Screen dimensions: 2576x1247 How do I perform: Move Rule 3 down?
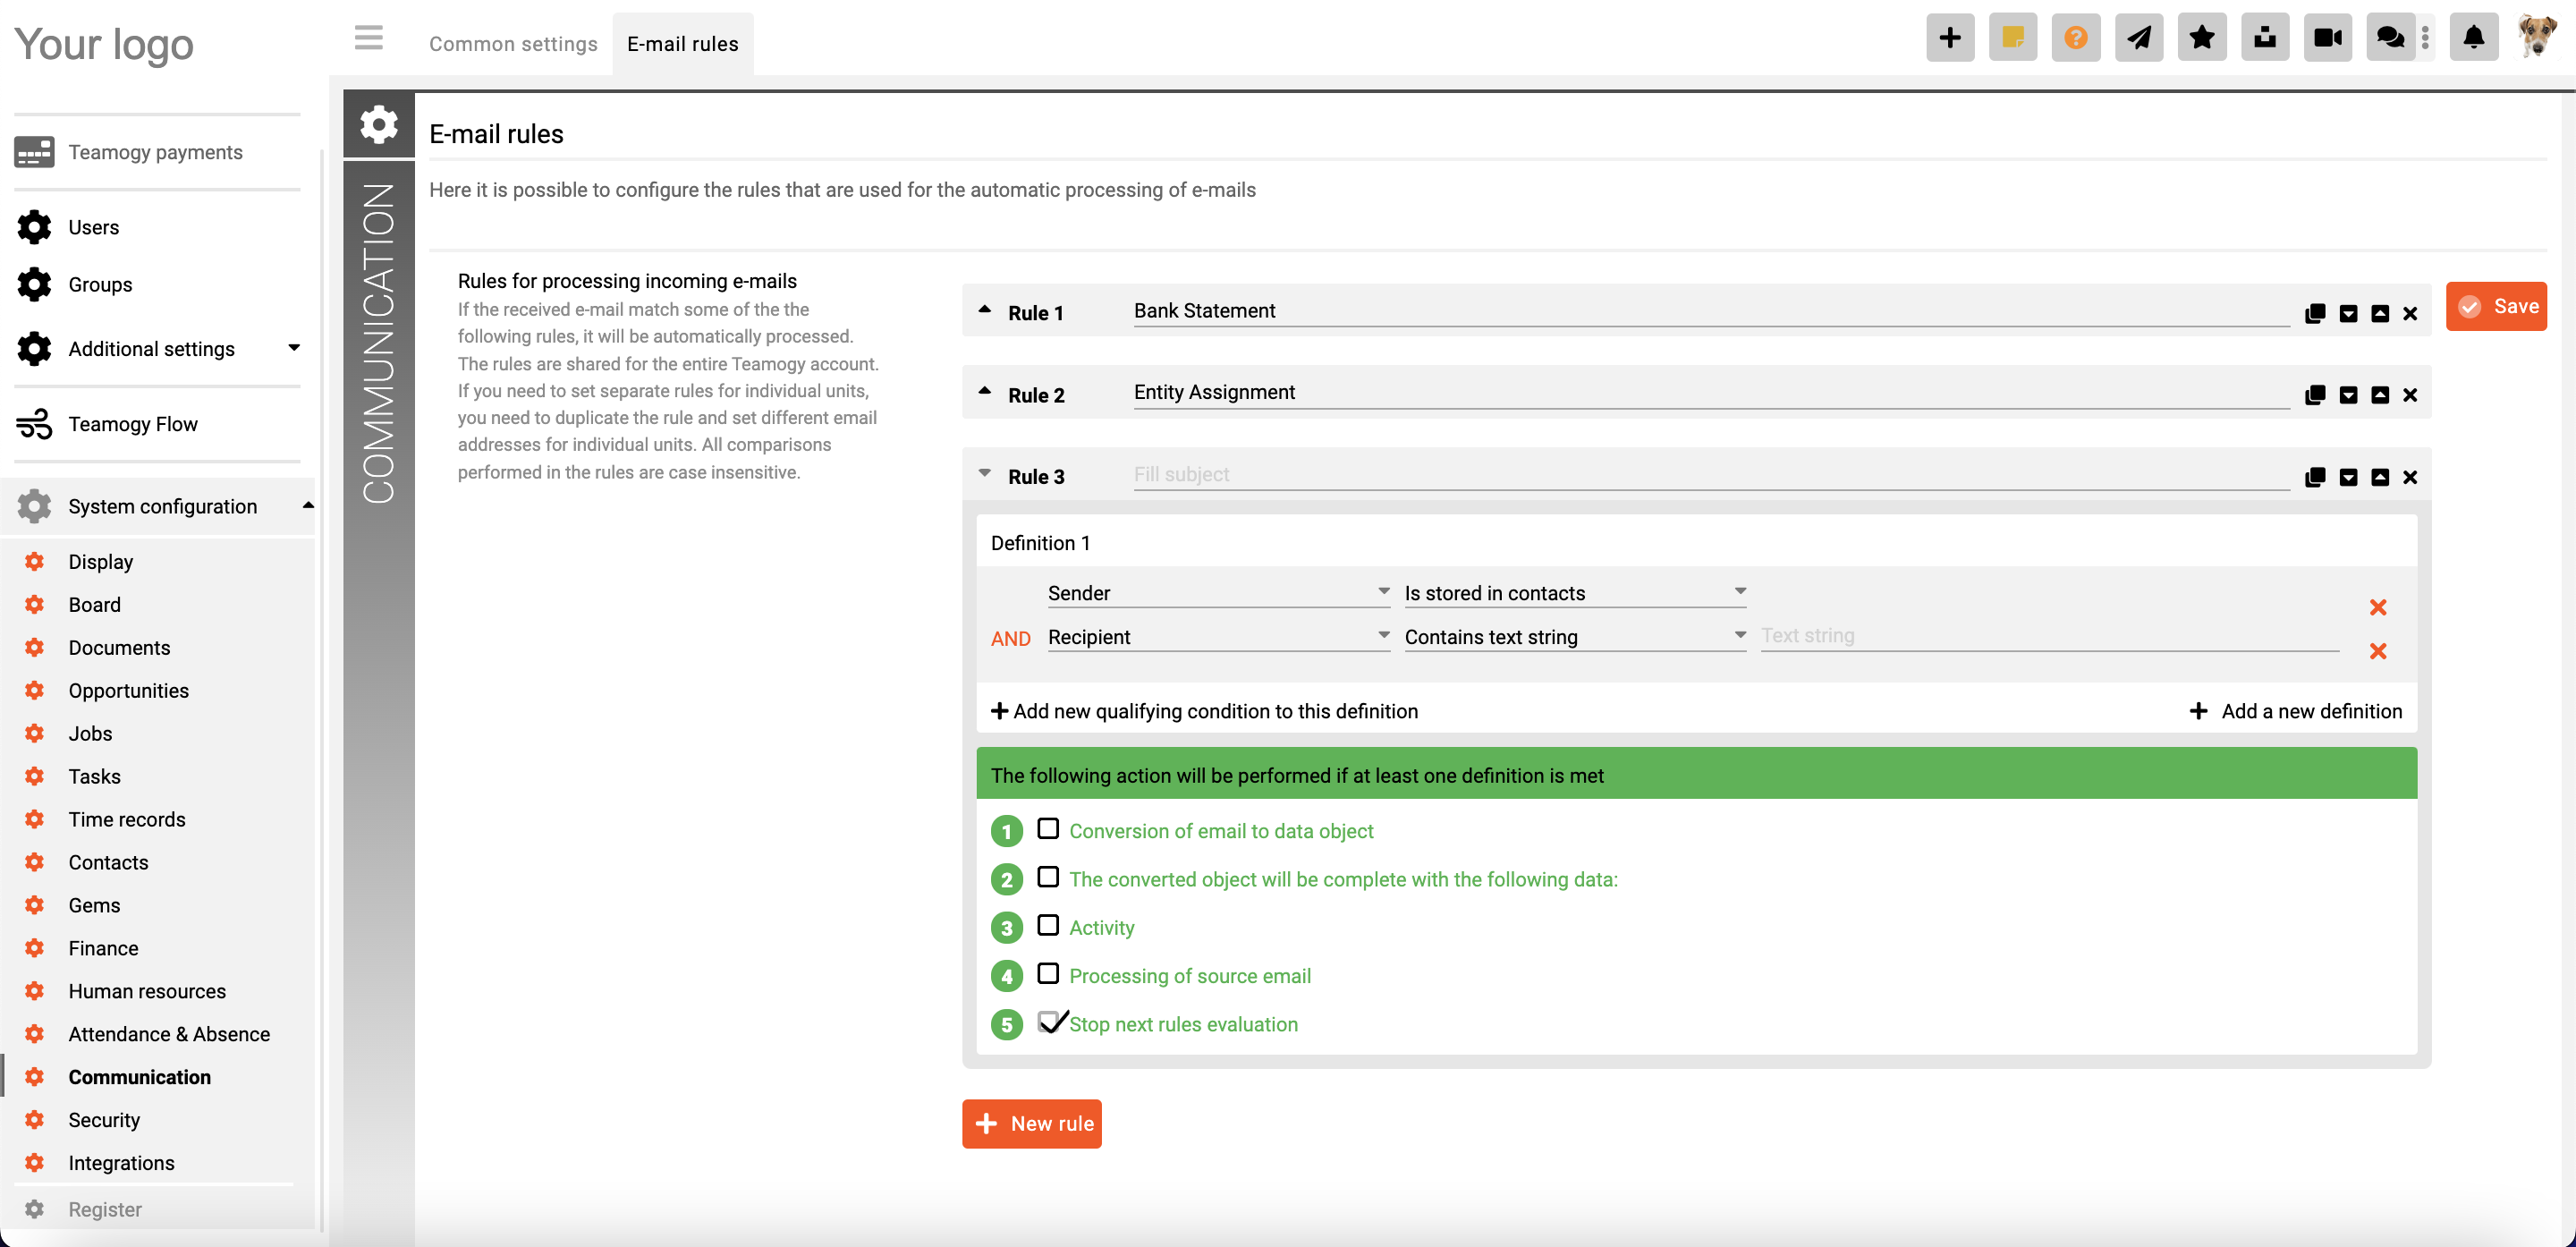point(2347,477)
